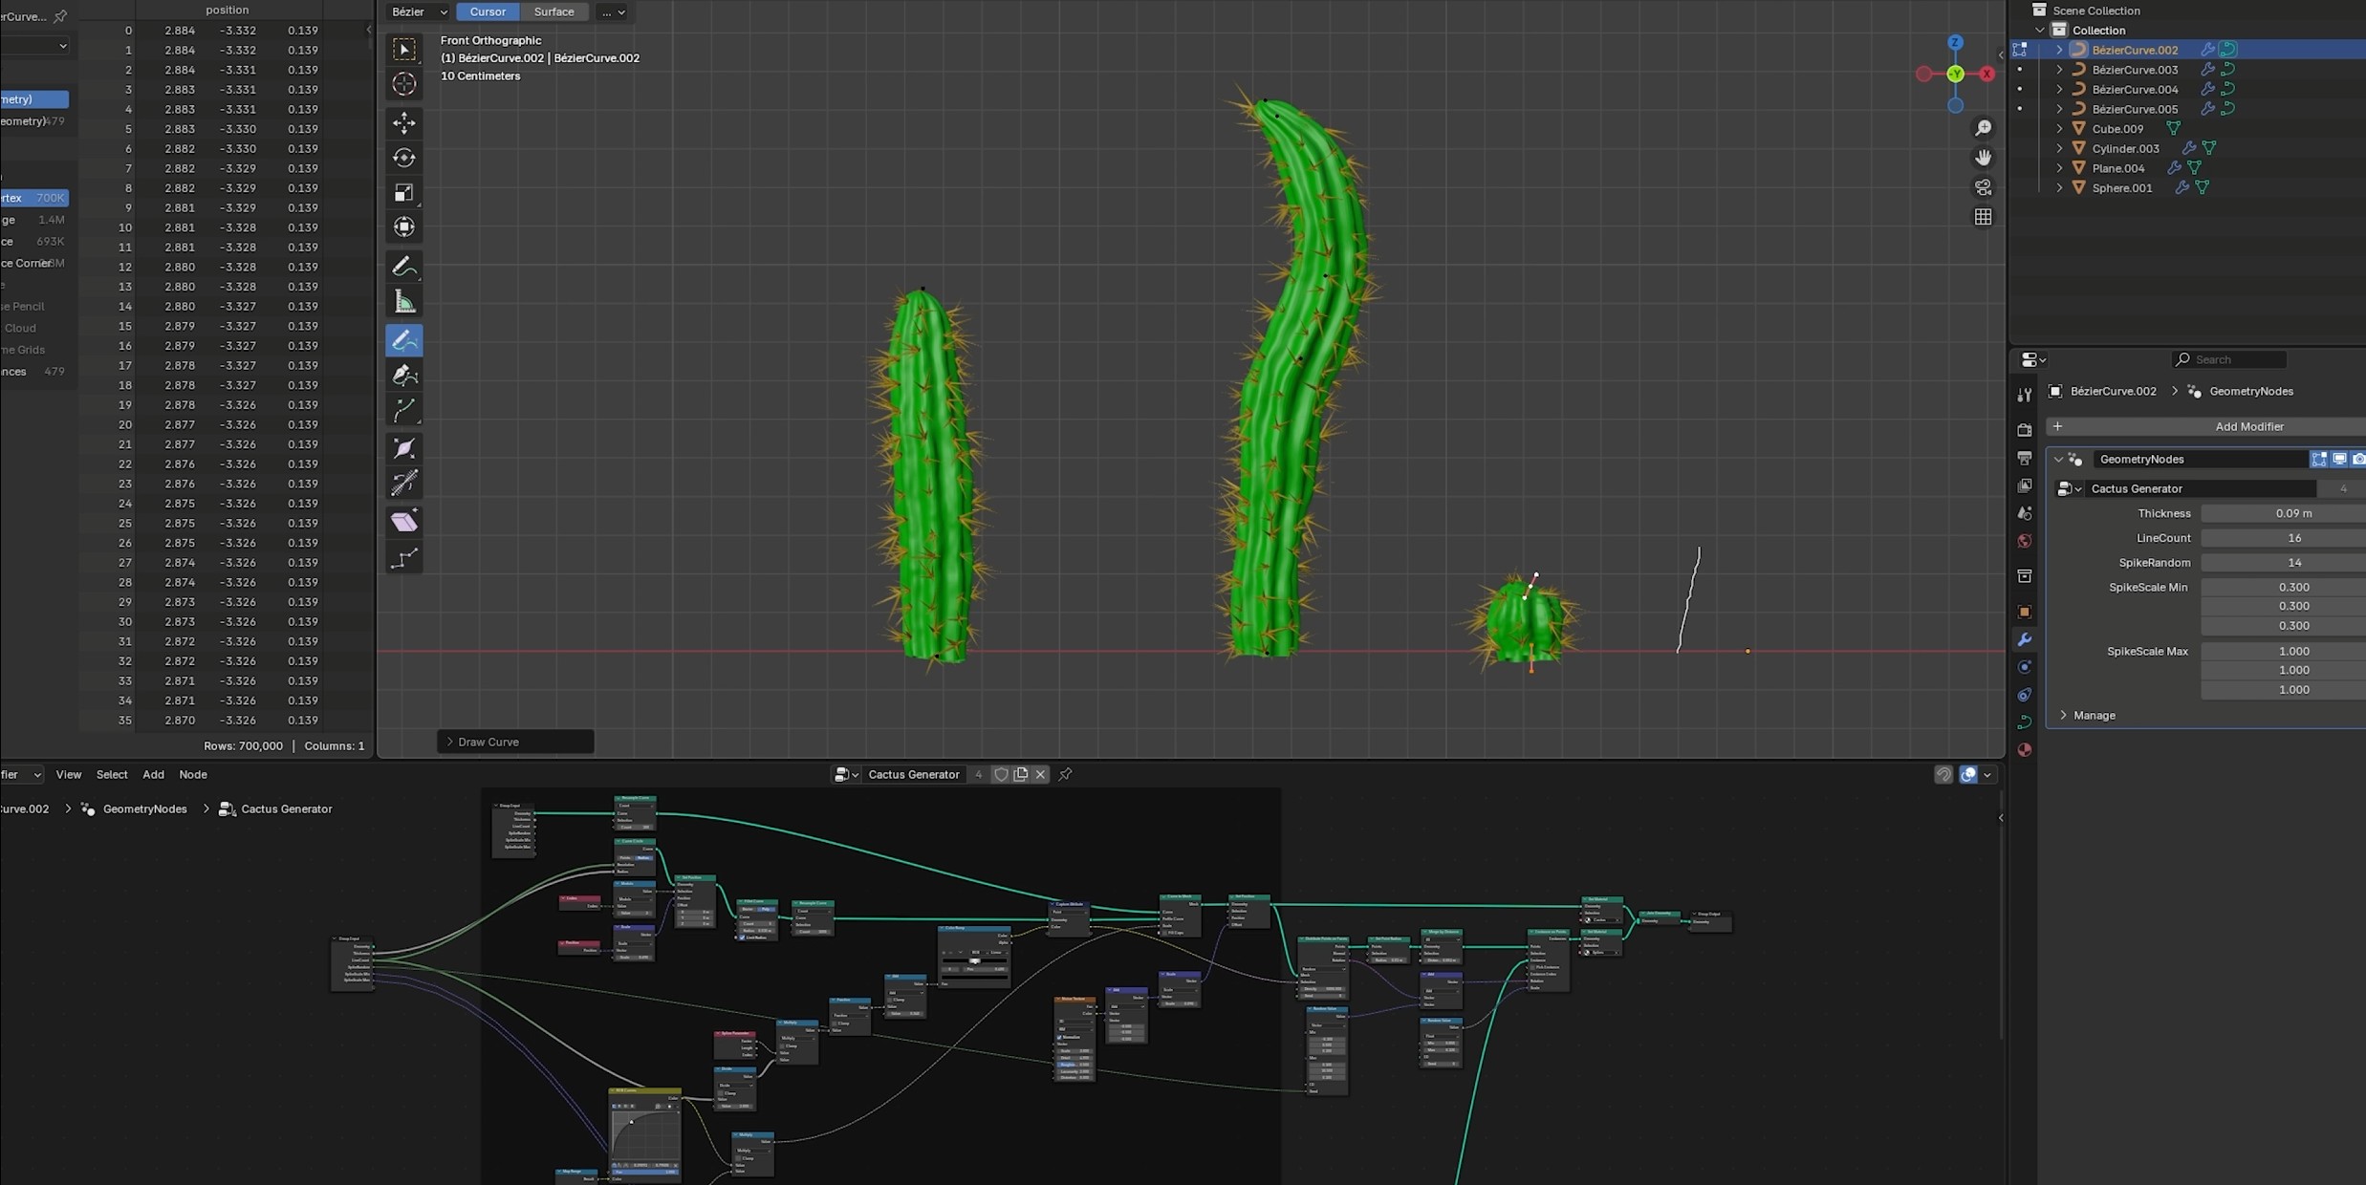Viewport: 2366px width, 1185px height.
Task: Switch to orthographic grid view icon
Action: click(x=1984, y=217)
